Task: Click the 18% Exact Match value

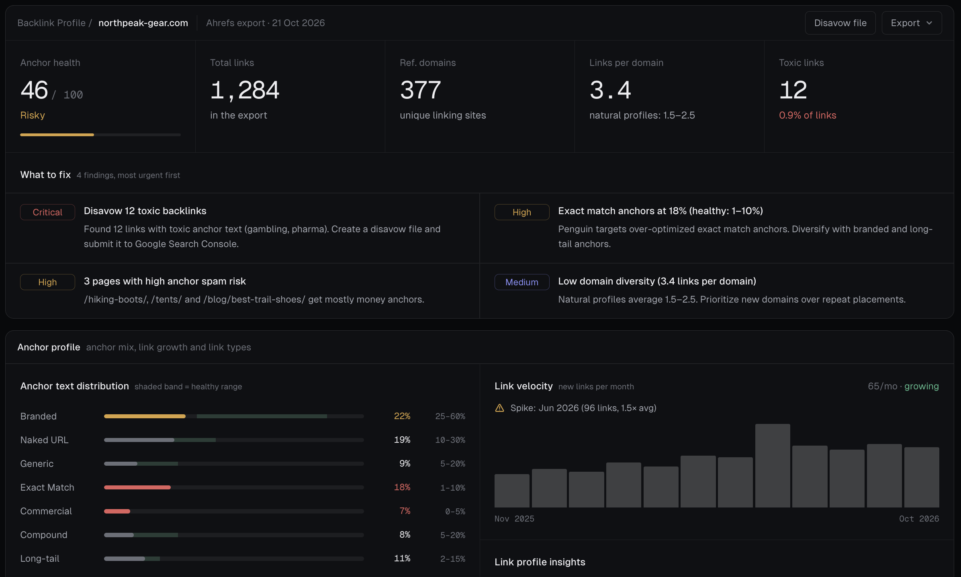Action: (x=402, y=487)
